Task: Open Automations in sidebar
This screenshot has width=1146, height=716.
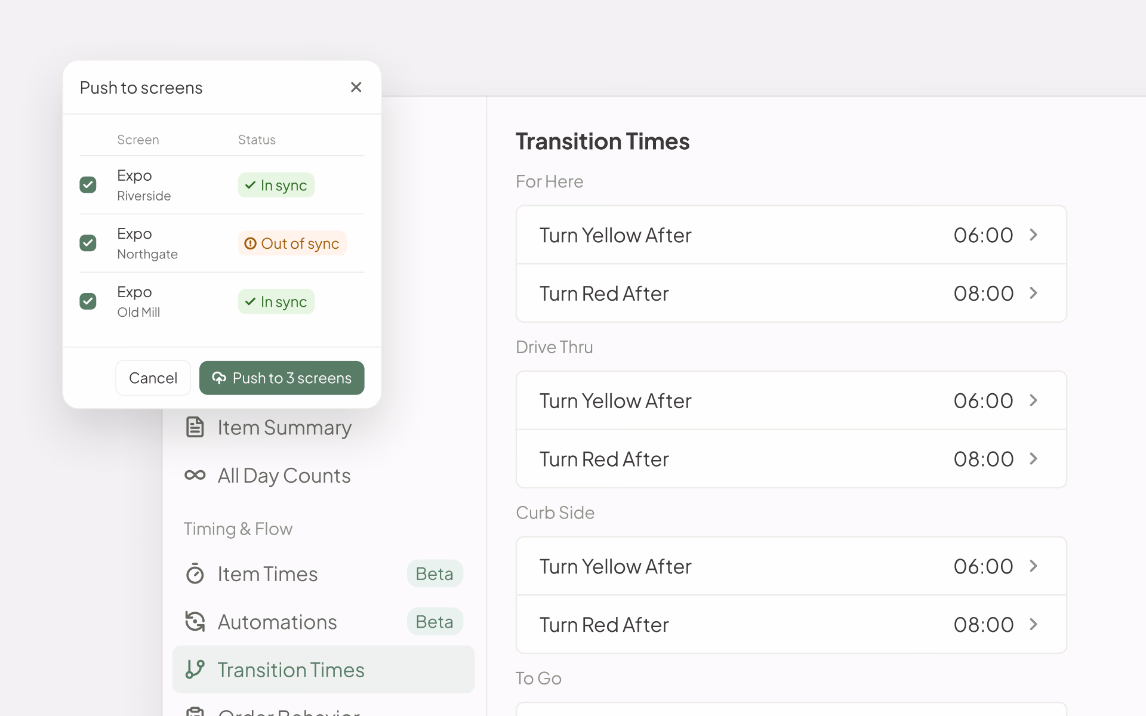Action: point(324,622)
